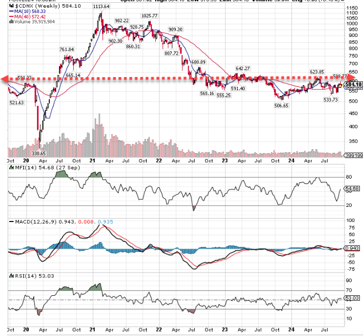Click the -75 level label on MACD axis
Image resolution: width=363 pixels, height=336 pixels.
click(x=351, y=269)
